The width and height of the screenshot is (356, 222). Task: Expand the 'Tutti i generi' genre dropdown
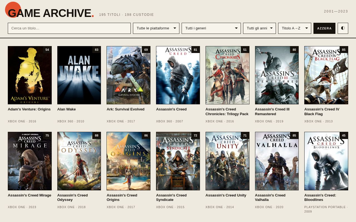211,28
